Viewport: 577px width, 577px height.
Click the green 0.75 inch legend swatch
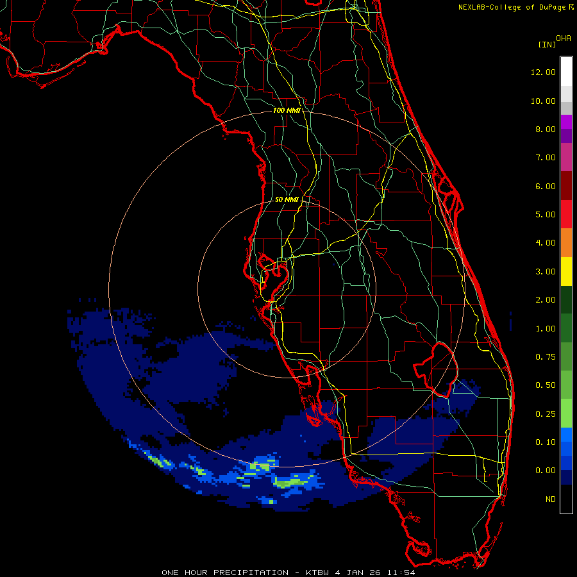coord(566,356)
